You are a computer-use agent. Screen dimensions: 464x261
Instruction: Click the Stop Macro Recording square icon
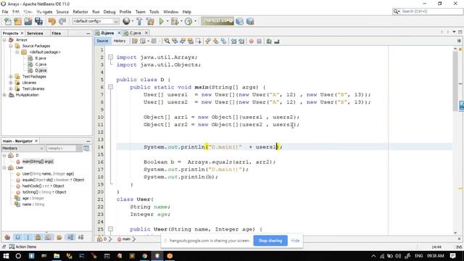(x=260, y=41)
